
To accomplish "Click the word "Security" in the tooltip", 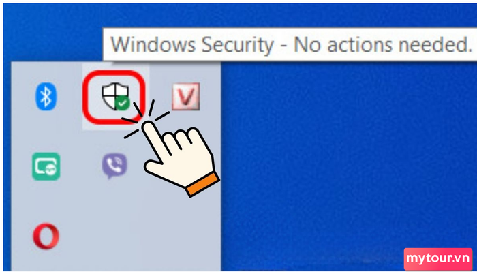I will point(238,46).
